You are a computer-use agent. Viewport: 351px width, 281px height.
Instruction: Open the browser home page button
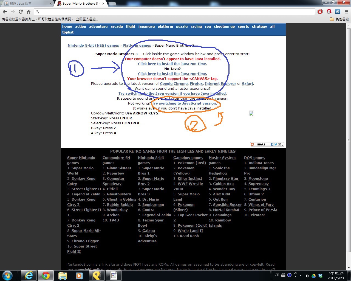coord(29,12)
